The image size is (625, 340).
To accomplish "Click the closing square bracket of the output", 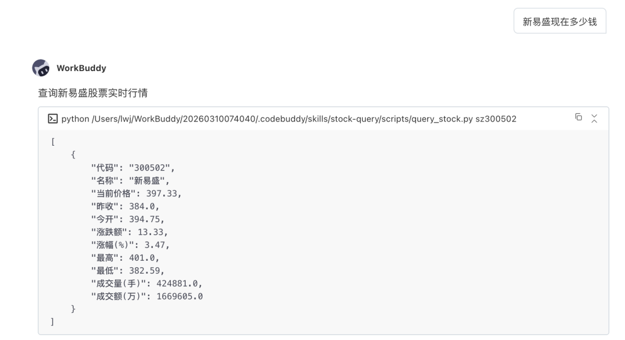I will [x=52, y=321].
